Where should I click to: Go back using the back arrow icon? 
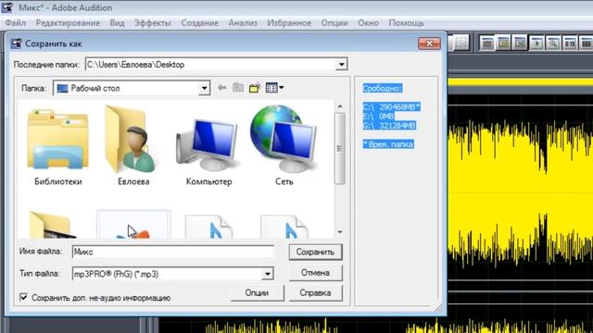click(x=222, y=88)
